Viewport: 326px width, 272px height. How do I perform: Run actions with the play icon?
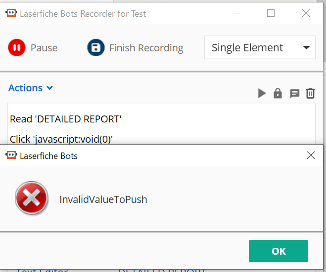click(x=262, y=93)
